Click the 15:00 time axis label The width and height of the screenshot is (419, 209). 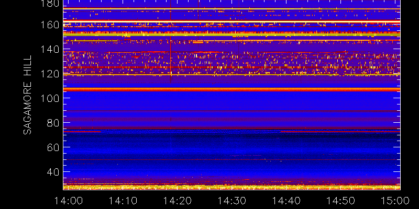coord(395,201)
